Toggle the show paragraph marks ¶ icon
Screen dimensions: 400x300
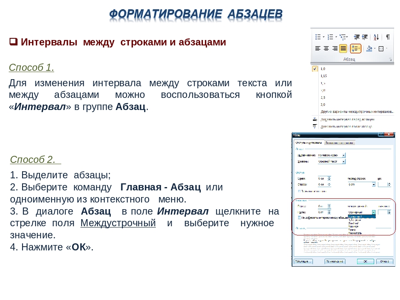coord(388,37)
